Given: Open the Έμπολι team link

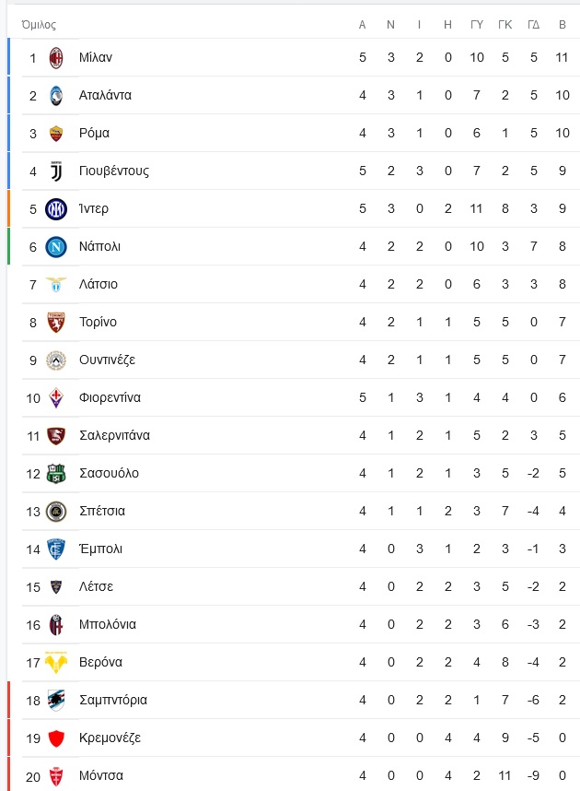Looking at the screenshot, I should [x=100, y=549].
